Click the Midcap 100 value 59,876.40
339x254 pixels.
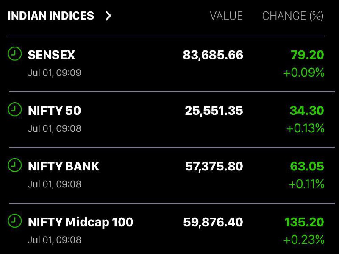[x=213, y=222]
